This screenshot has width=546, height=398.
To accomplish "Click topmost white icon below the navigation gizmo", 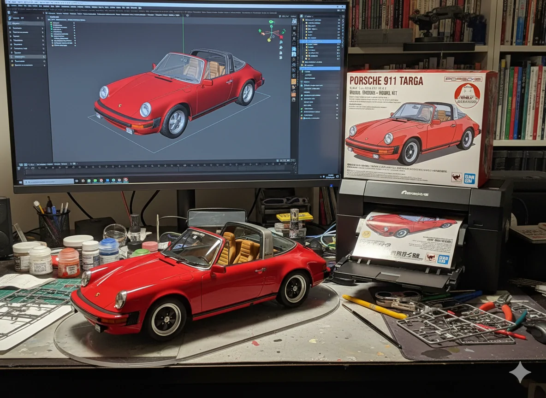I will click(281, 42).
